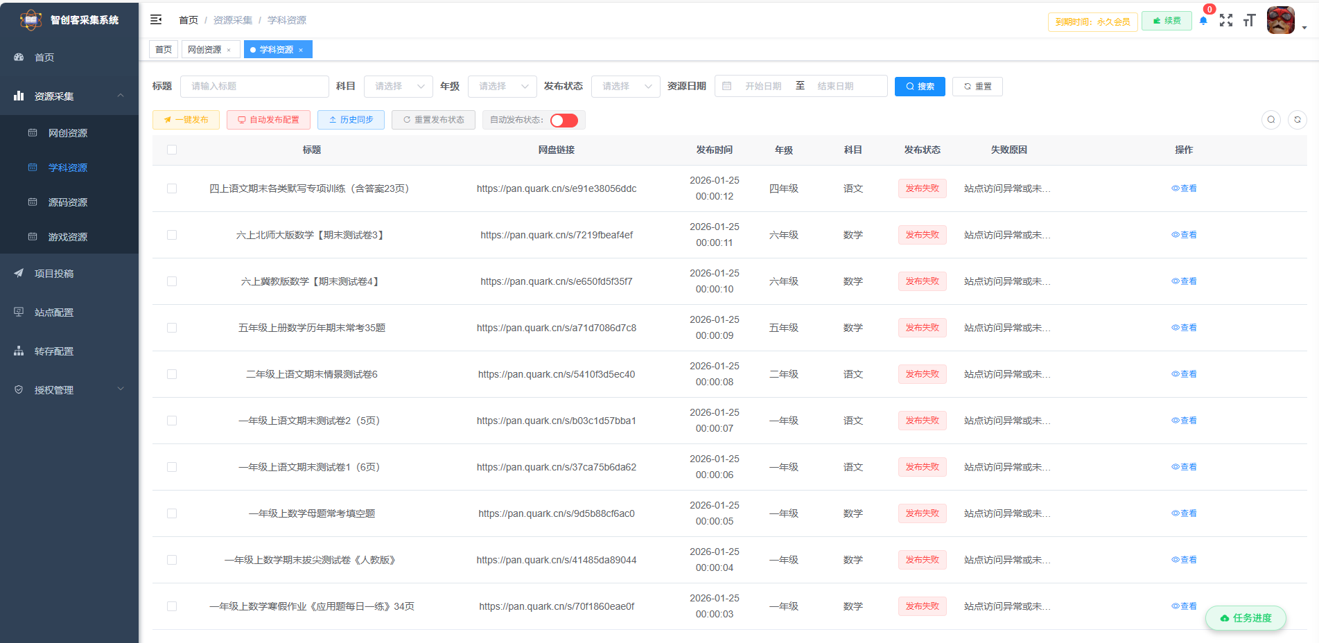The image size is (1319, 643).
Task: Click the floating 任务进度 progress button
Action: (1246, 618)
